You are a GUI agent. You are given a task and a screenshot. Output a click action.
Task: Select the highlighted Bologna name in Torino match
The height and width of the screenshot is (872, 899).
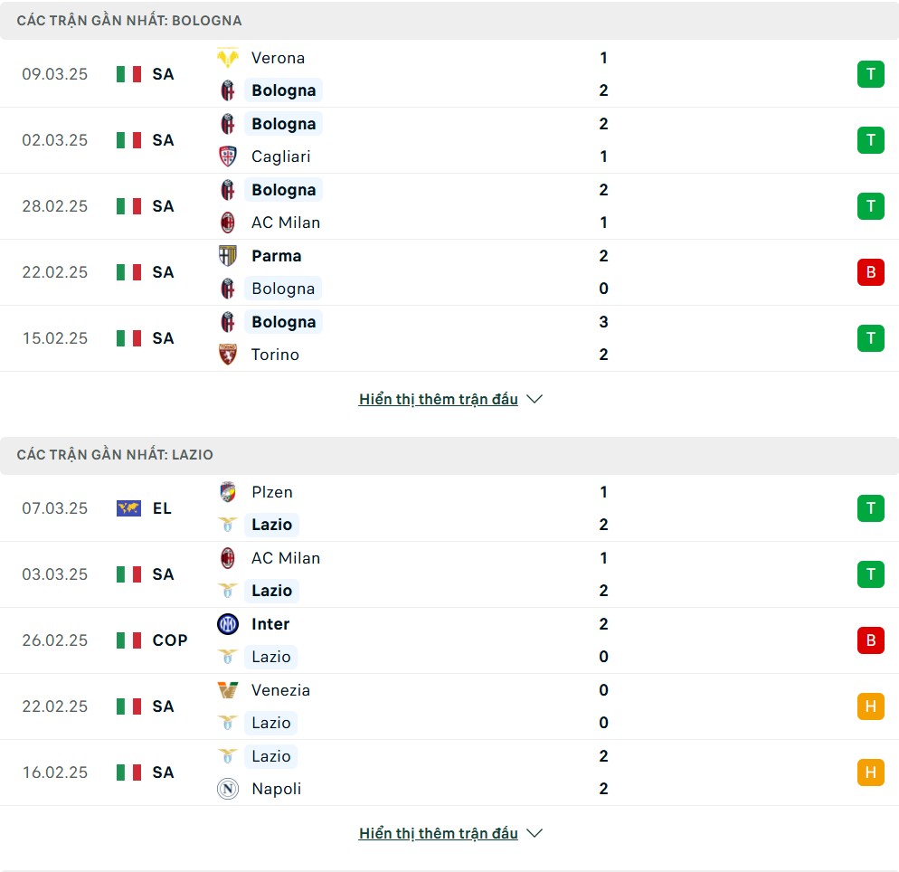pyautogui.click(x=283, y=322)
